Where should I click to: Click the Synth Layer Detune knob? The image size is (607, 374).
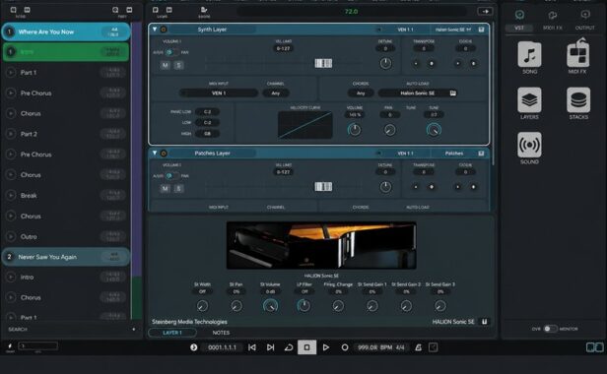click(385, 63)
